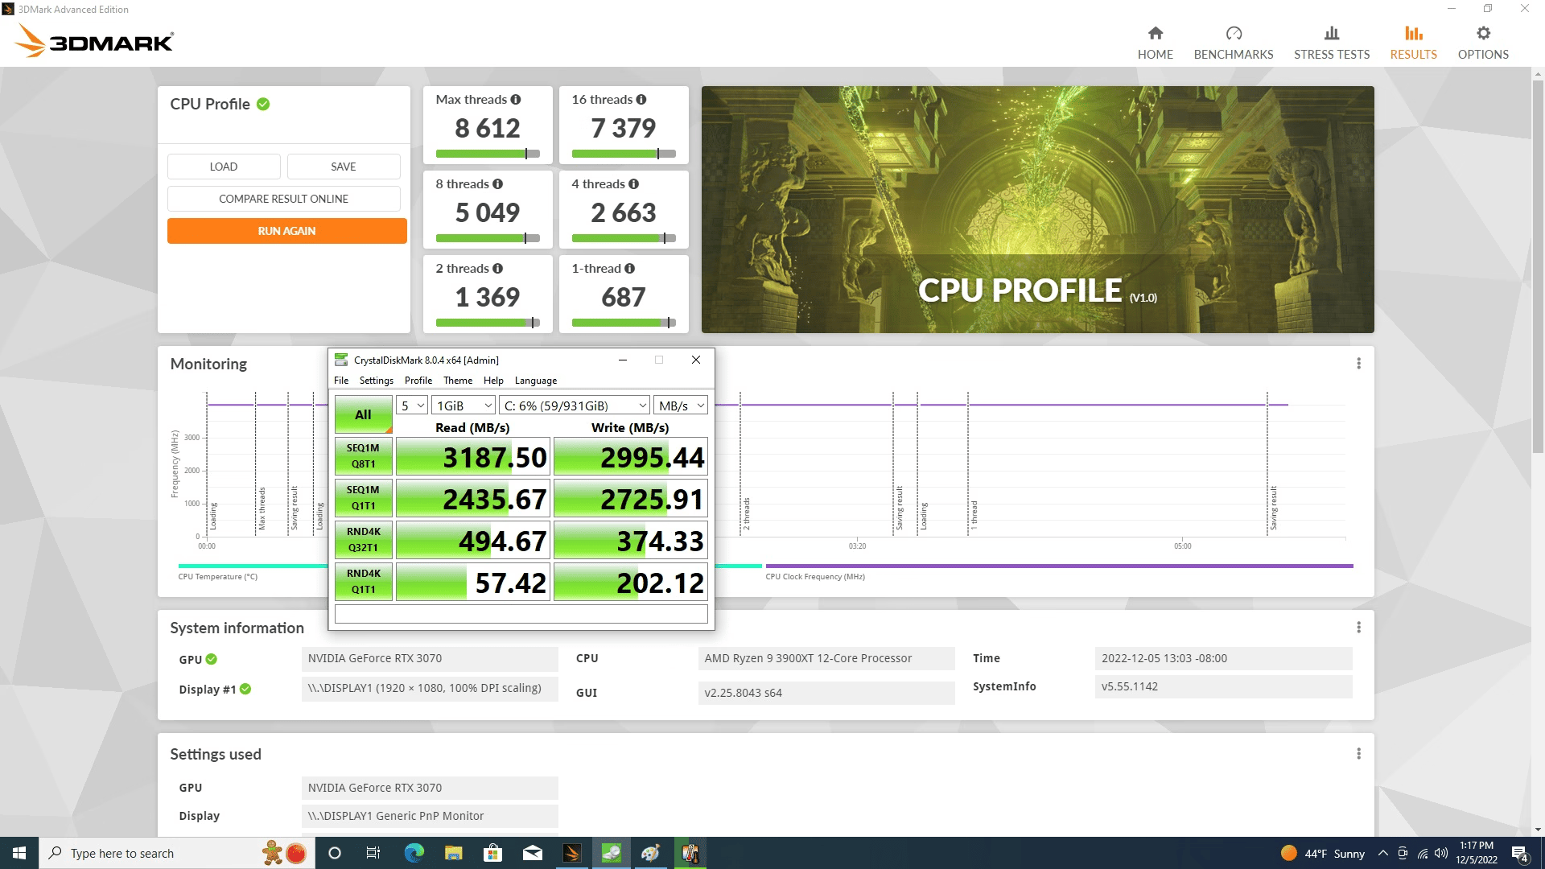Open the test count dropdown showing 5
This screenshot has width=1545, height=869.
[x=411, y=406]
